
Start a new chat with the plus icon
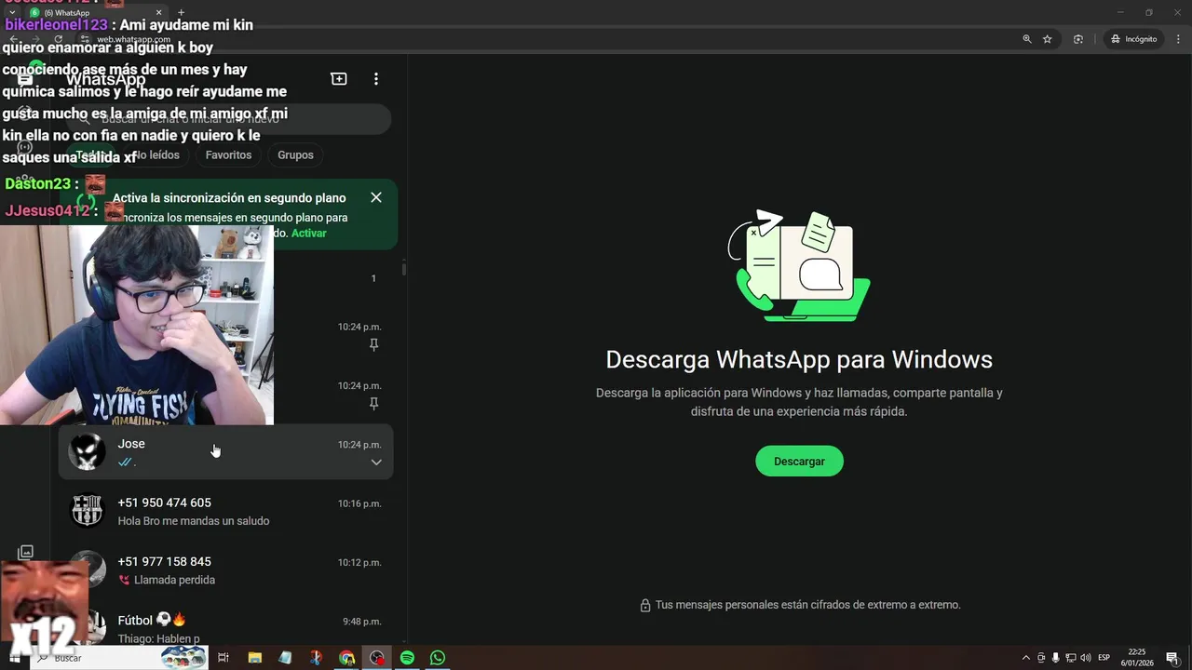pyautogui.click(x=339, y=79)
